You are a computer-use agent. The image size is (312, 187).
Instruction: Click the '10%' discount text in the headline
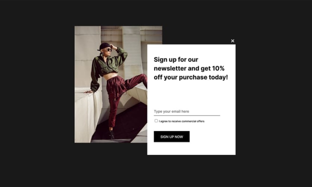coord(218,68)
